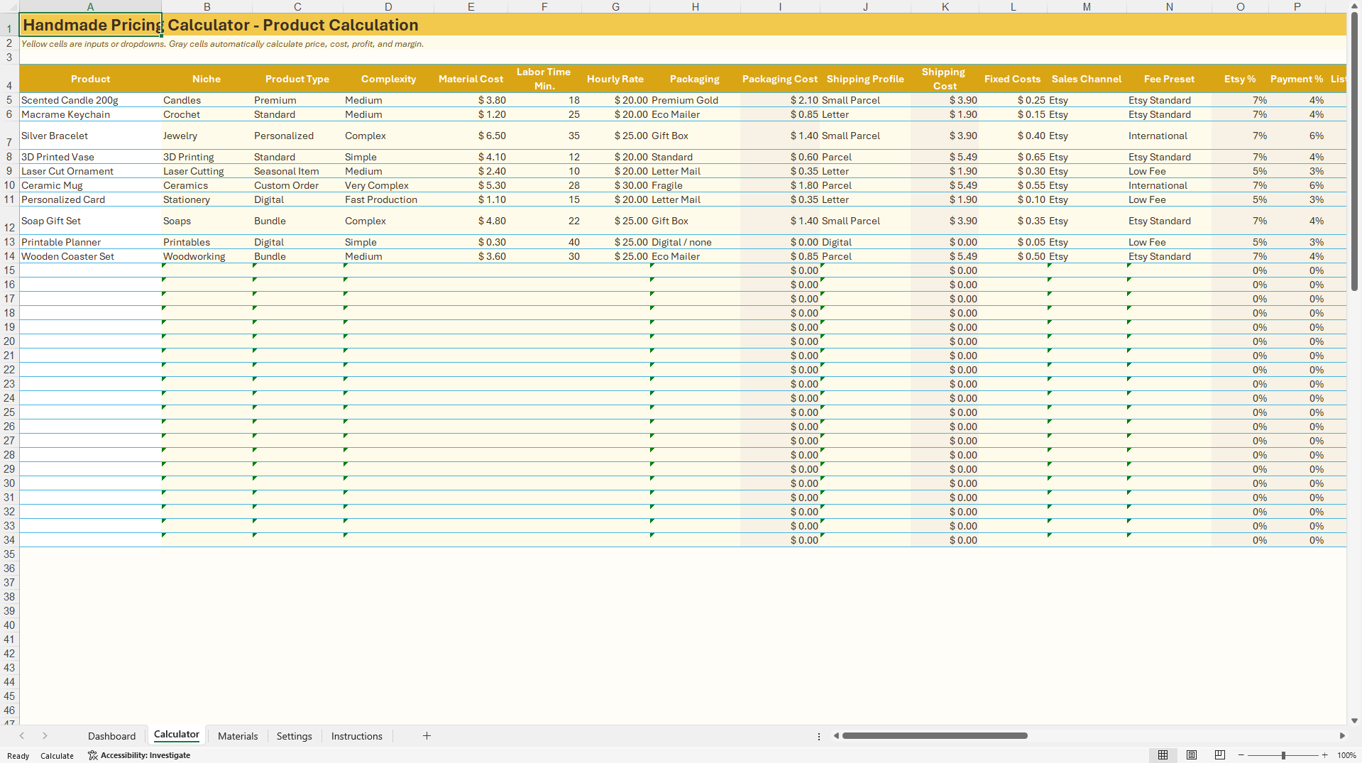This screenshot has width=1362, height=763.
Task: Click vertical scrollbar down arrow
Action: pos(1354,720)
